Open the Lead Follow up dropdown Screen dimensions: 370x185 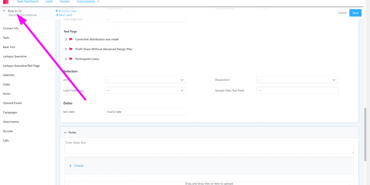[145, 90]
